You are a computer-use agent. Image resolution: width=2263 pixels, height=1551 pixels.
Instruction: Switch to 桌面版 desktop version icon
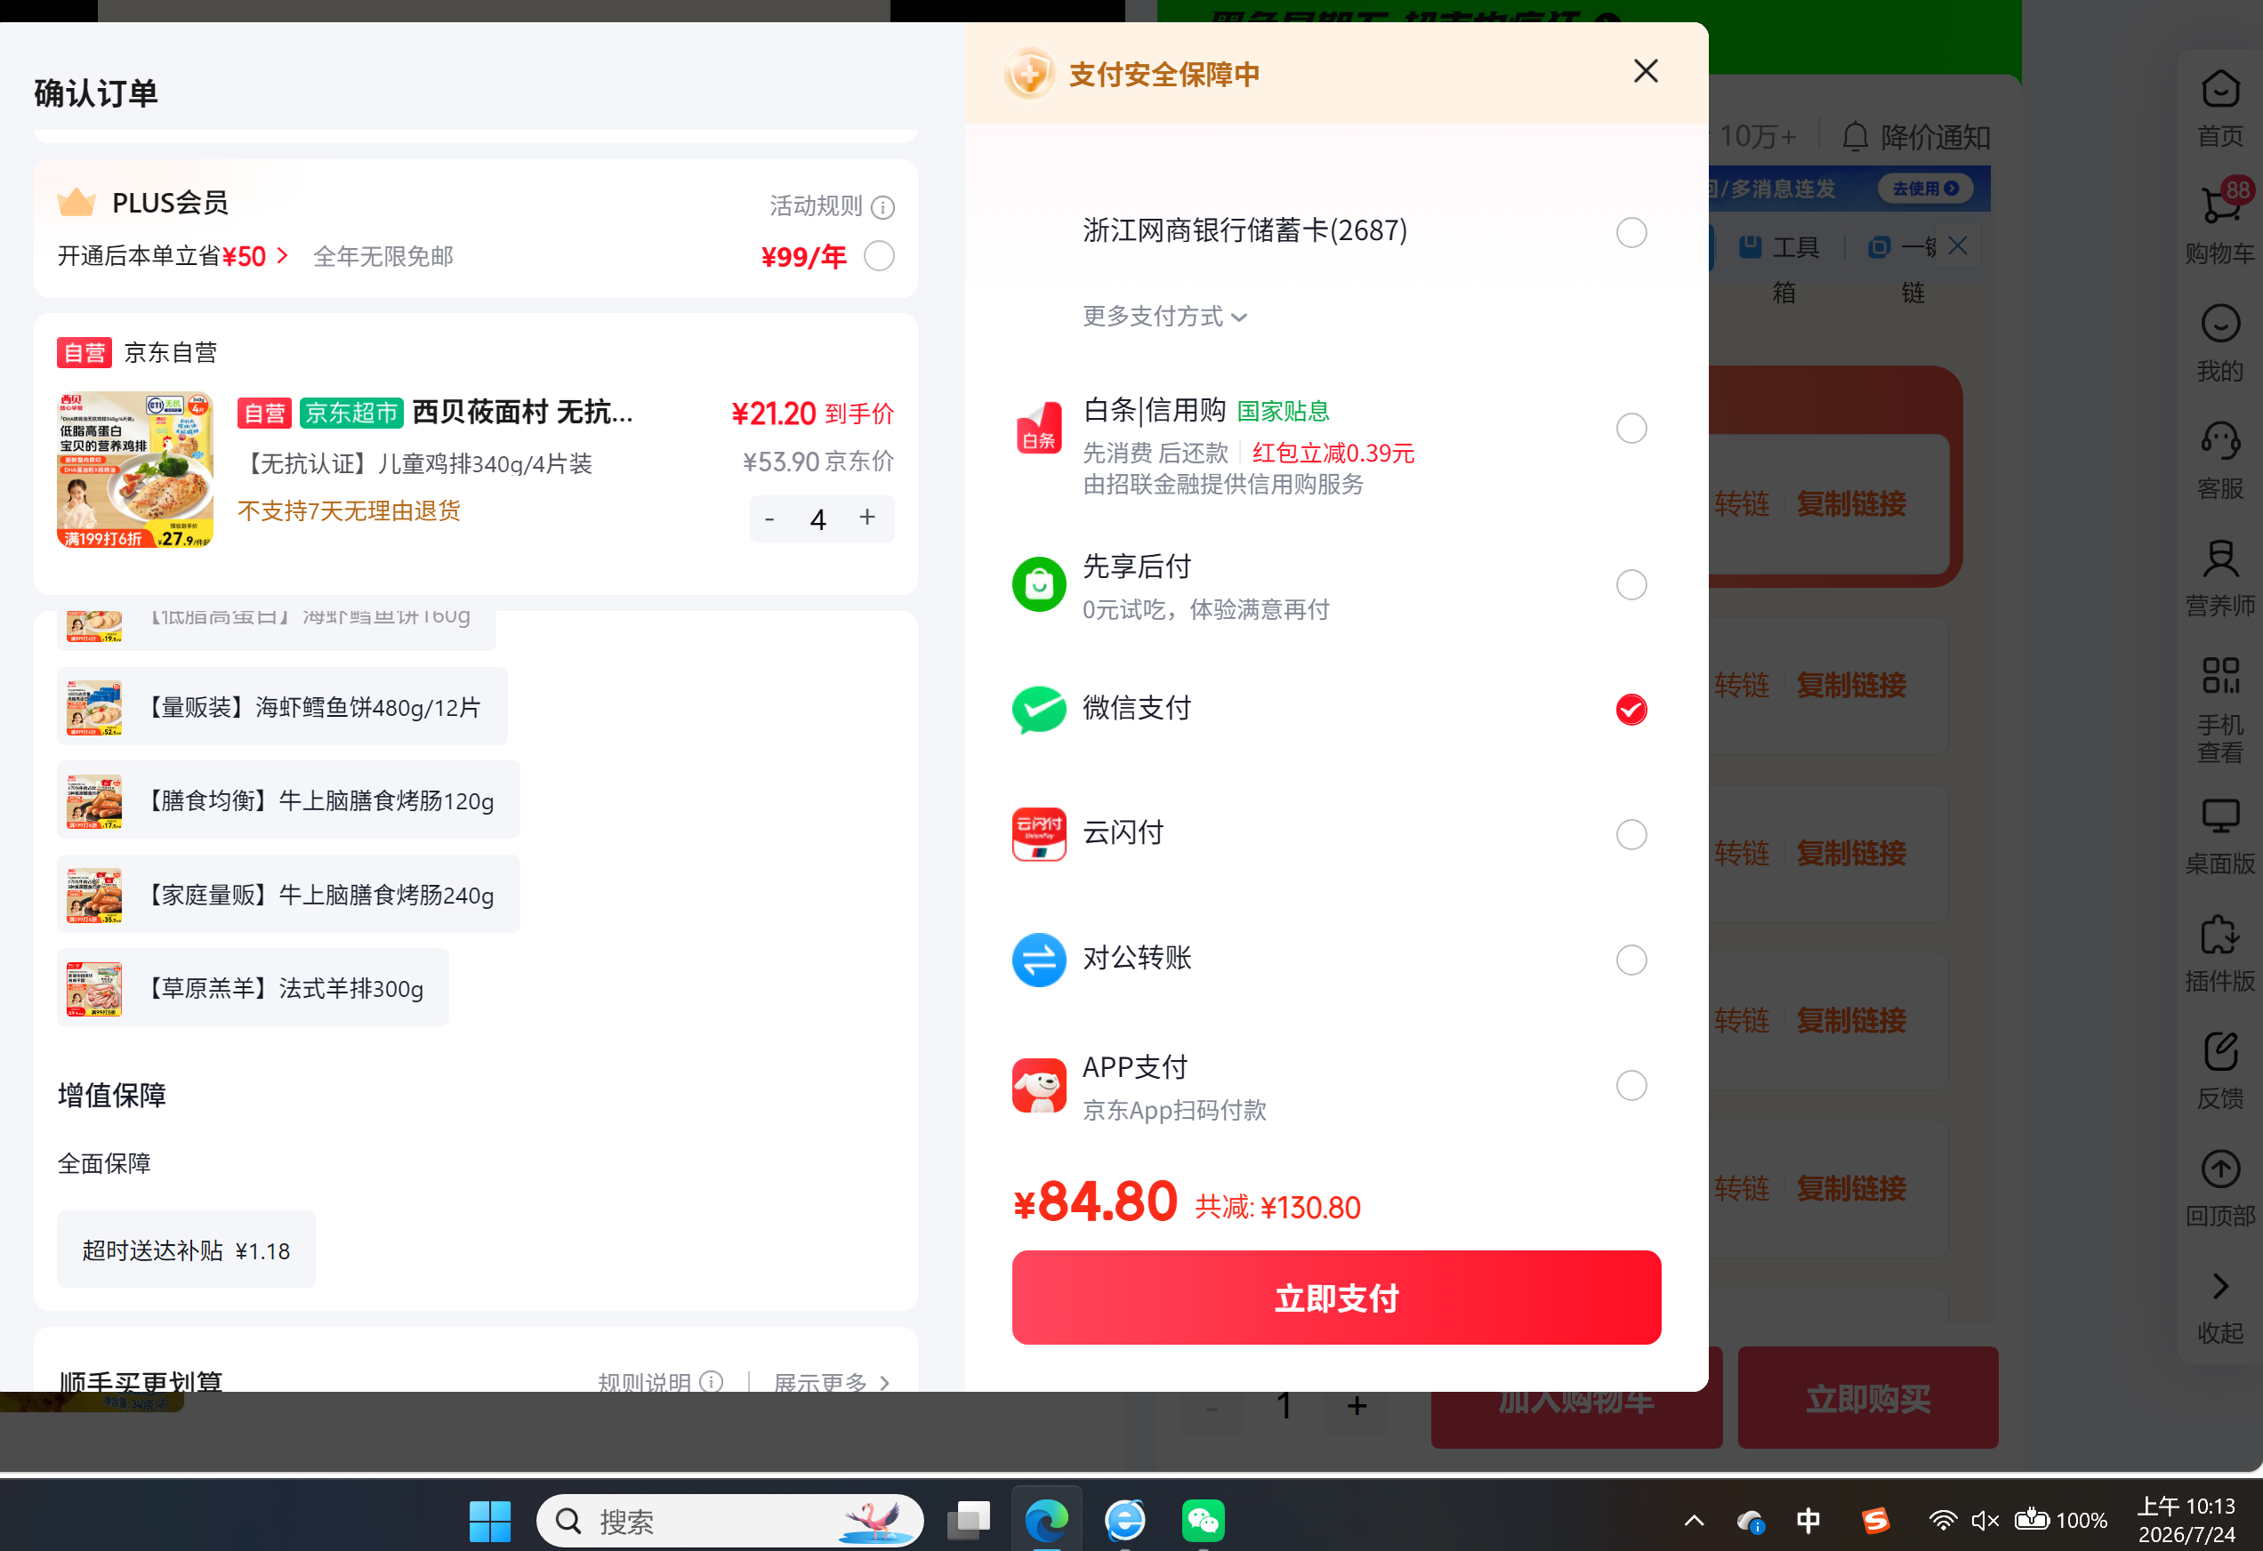(x=2219, y=817)
